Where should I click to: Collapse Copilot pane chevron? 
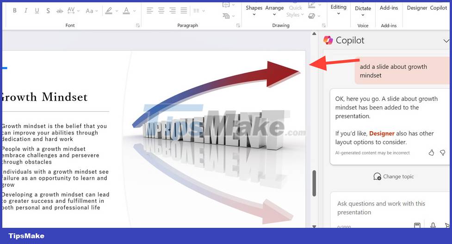(x=446, y=41)
